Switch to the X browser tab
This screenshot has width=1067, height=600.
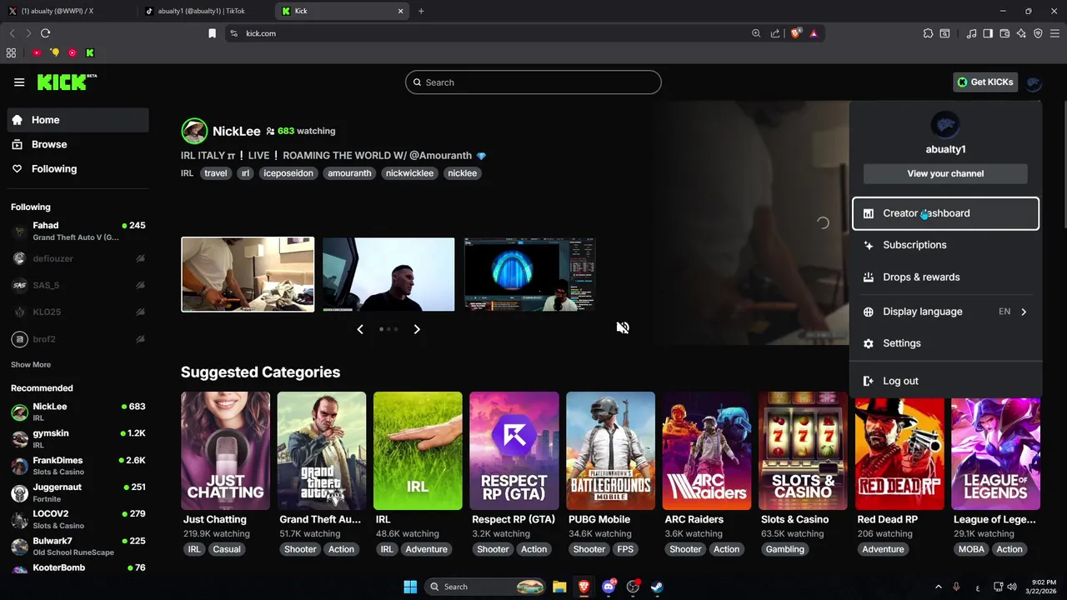point(67,11)
